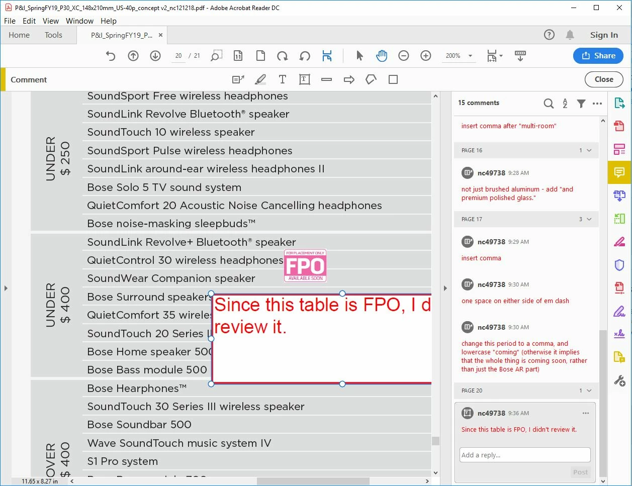Viewport: 632px width, 486px height.
Task: Collapse the PAGE 17 comments group
Action: pos(589,219)
